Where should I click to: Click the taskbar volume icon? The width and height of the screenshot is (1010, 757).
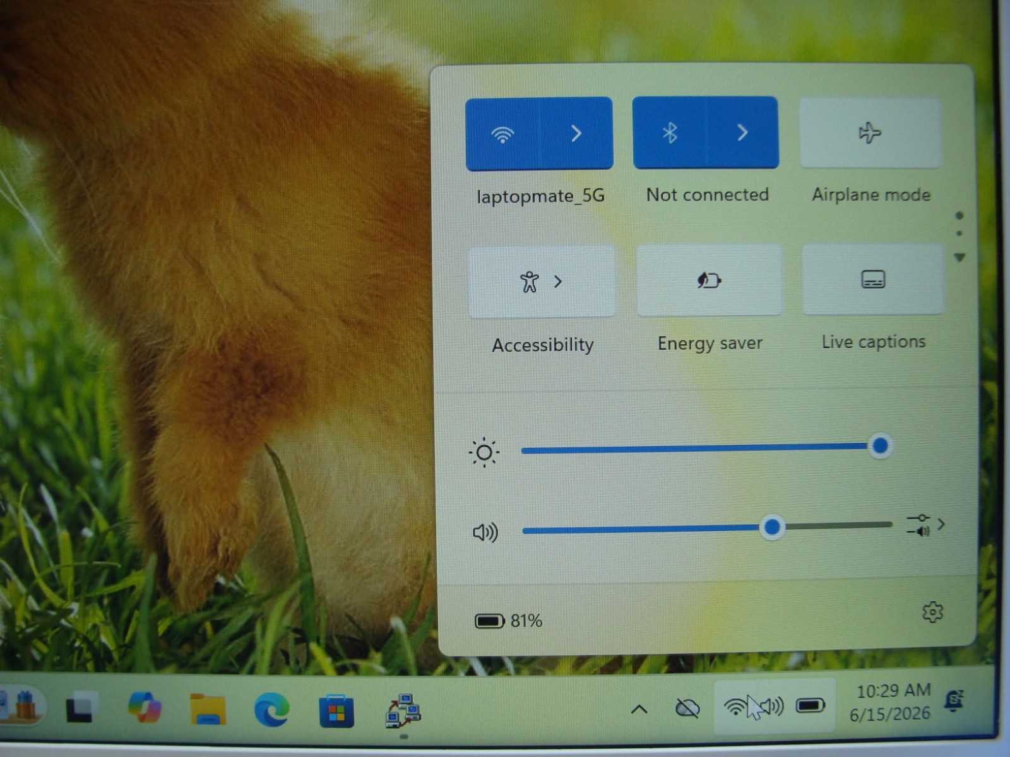771,706
